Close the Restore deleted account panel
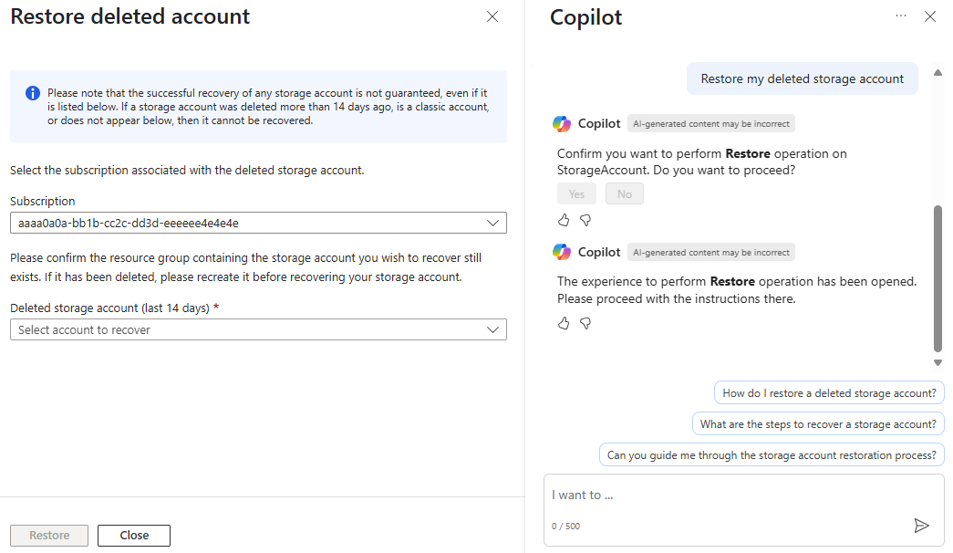Image resolution: width=953 pixels, height=553 pixels. [x=492, y=16]
